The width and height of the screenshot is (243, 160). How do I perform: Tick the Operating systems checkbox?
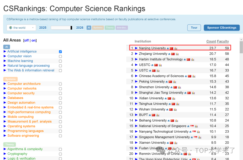tap(60, 126)
